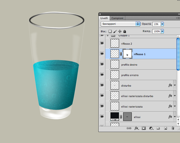This screenshot has height=143, width=180.
Task: Add a layer style with fx button
Action: pos(137,128)
